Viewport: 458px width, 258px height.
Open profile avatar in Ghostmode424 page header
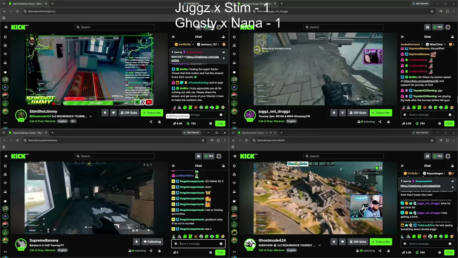[448, 156]
